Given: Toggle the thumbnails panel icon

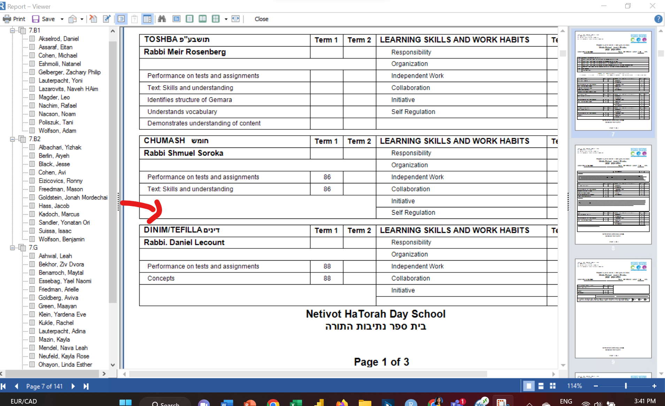Looking at the screenshot, I should (x=147, y=19).
